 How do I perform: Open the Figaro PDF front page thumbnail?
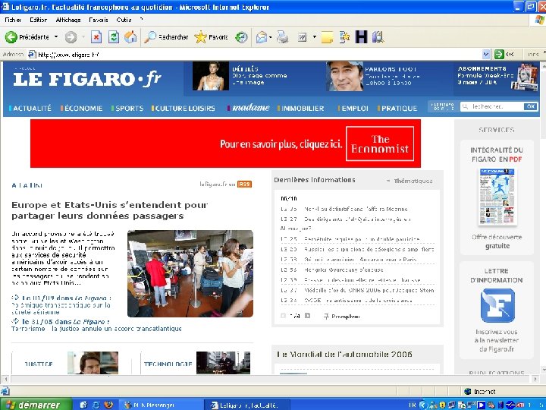click(497, 197)
